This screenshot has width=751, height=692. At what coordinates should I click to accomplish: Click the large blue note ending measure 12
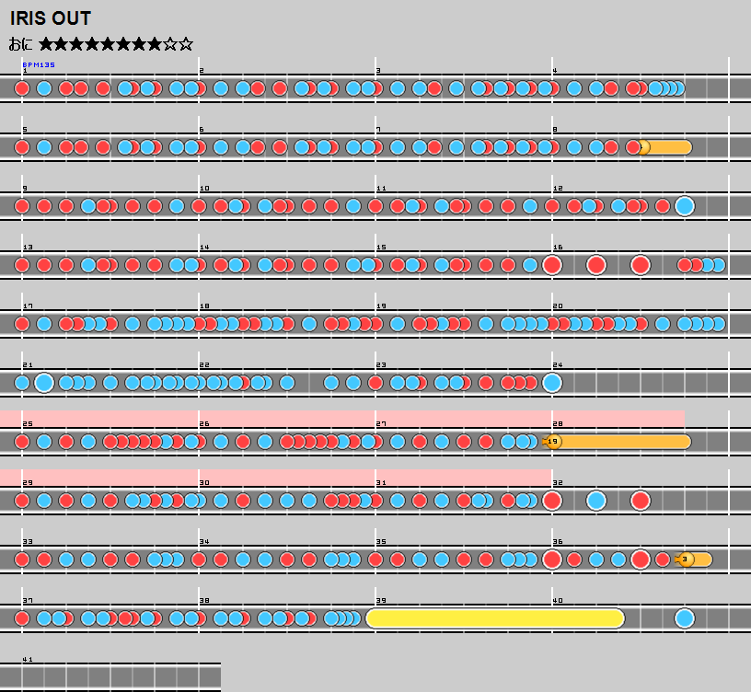(684, 206)
